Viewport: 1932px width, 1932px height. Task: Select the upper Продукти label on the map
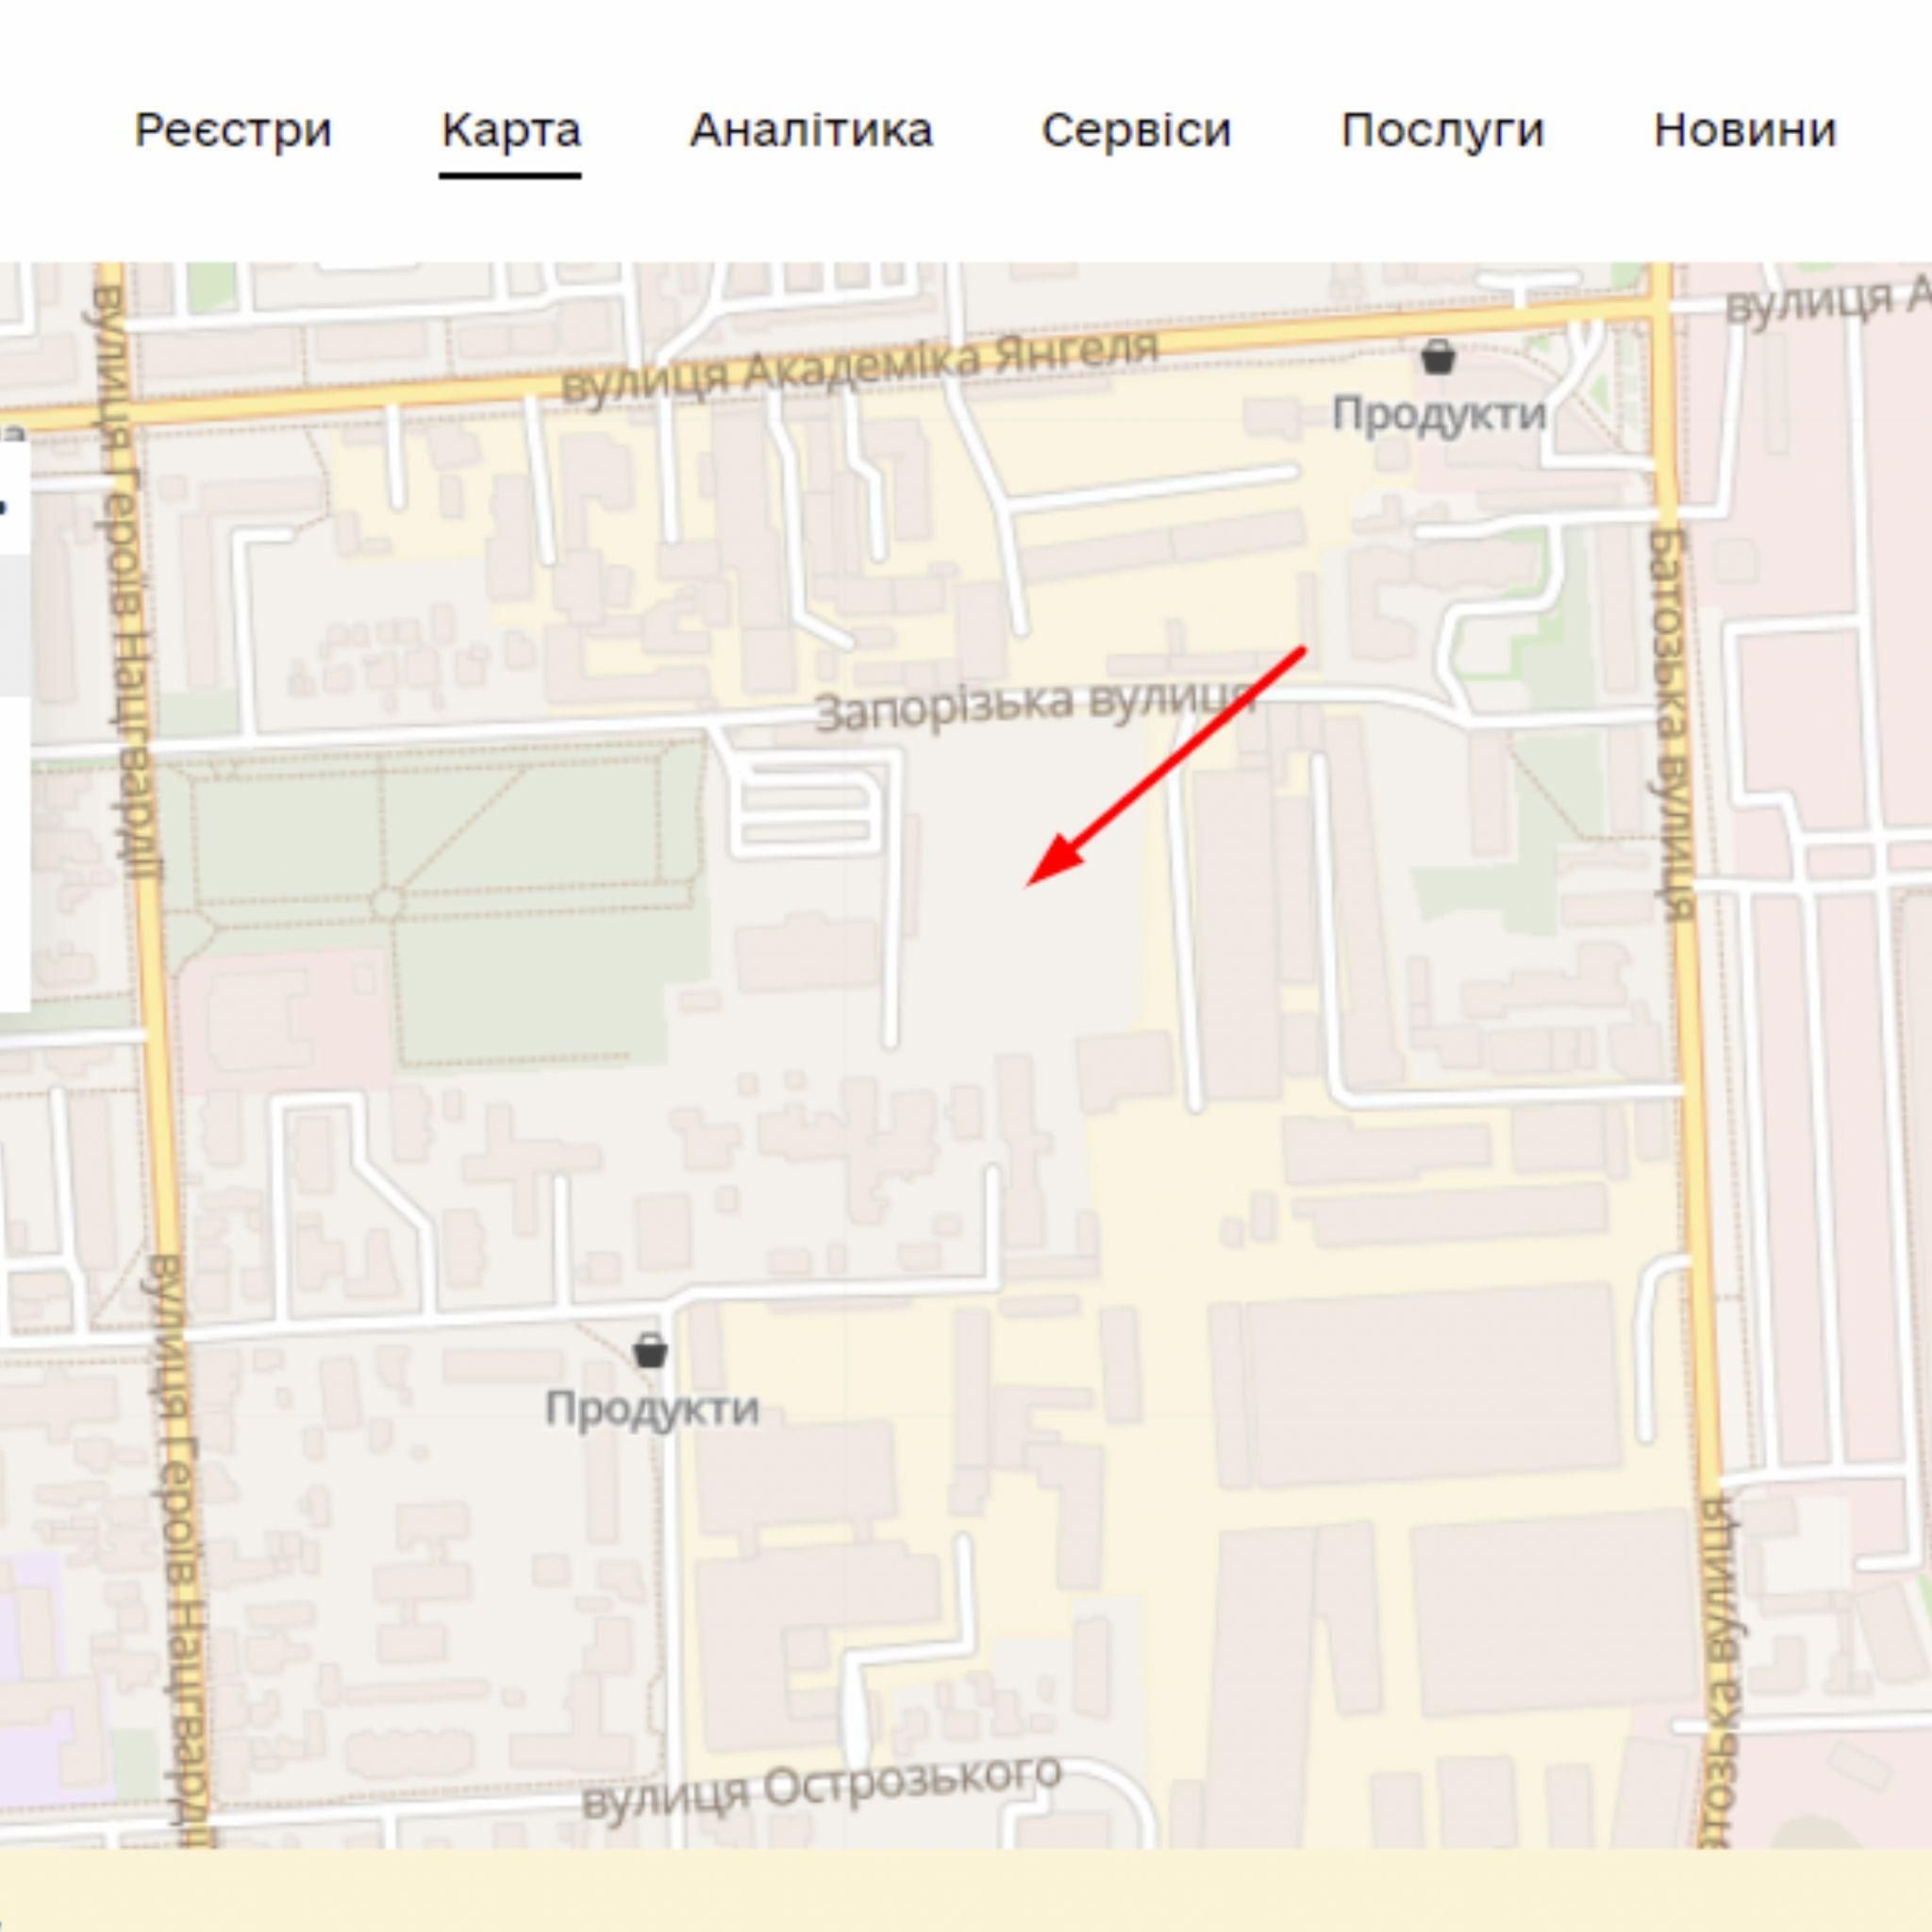[1439, 413]
